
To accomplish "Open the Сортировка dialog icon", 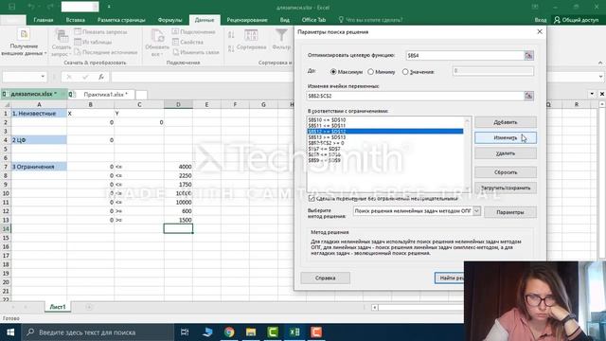I will (251, 36).
